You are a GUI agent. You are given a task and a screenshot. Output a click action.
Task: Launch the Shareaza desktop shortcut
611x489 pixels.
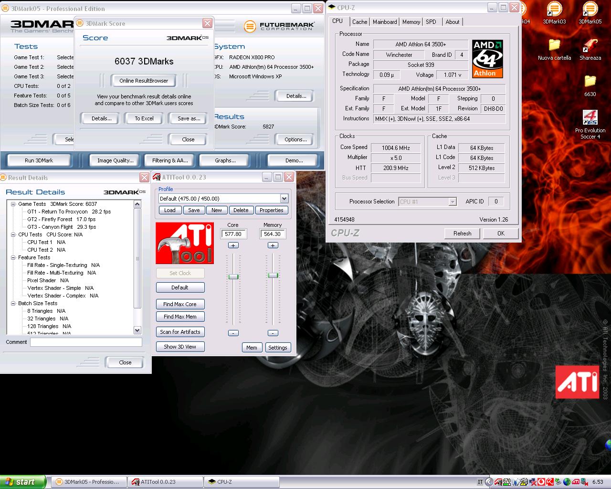pos(590,49)
